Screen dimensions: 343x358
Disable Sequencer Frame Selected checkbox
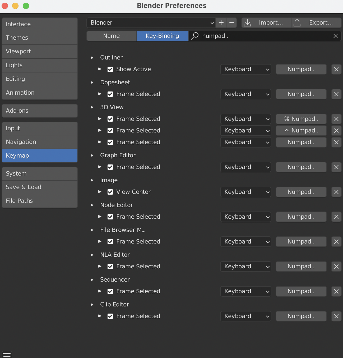tap(110, 291)
